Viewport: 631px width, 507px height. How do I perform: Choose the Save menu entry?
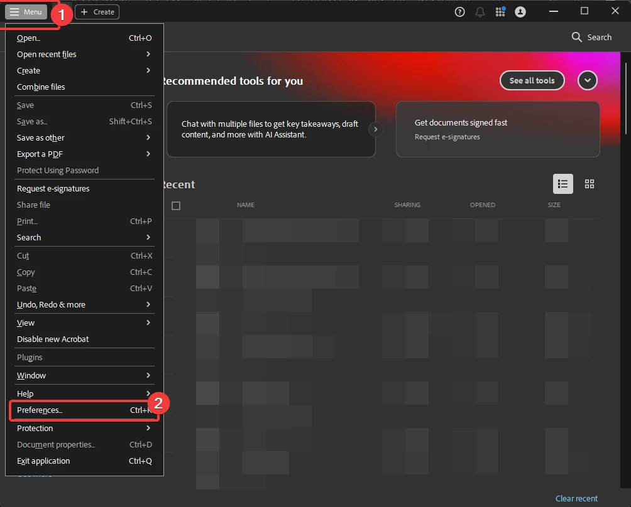pos(84,105)
